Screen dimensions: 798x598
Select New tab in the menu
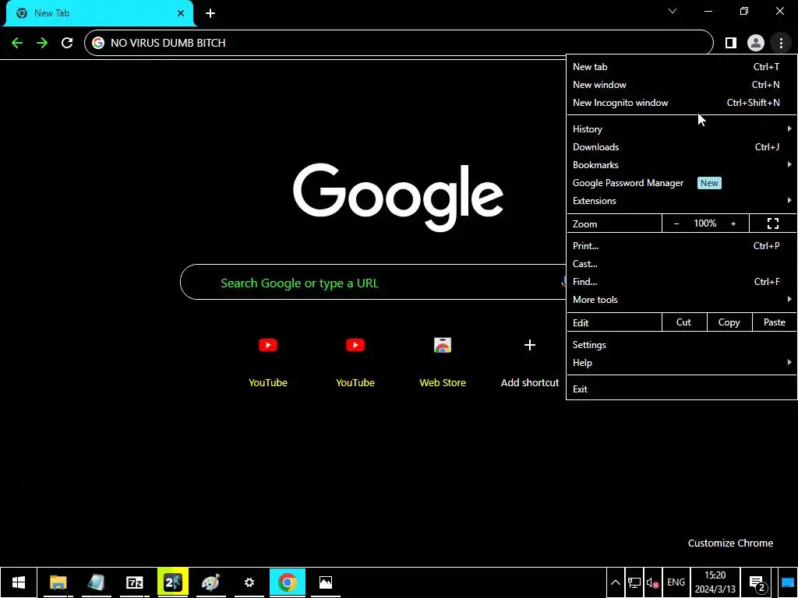(x=681, y=67)
